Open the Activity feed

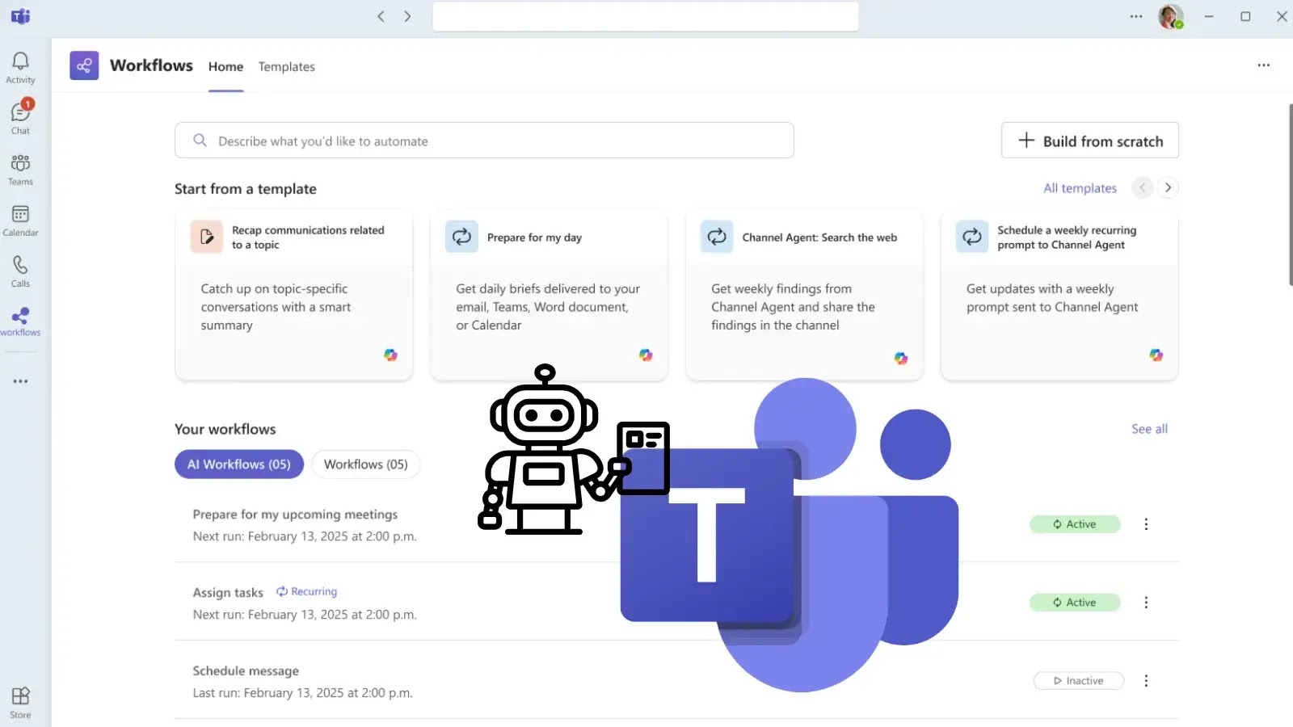pos(20,66)
